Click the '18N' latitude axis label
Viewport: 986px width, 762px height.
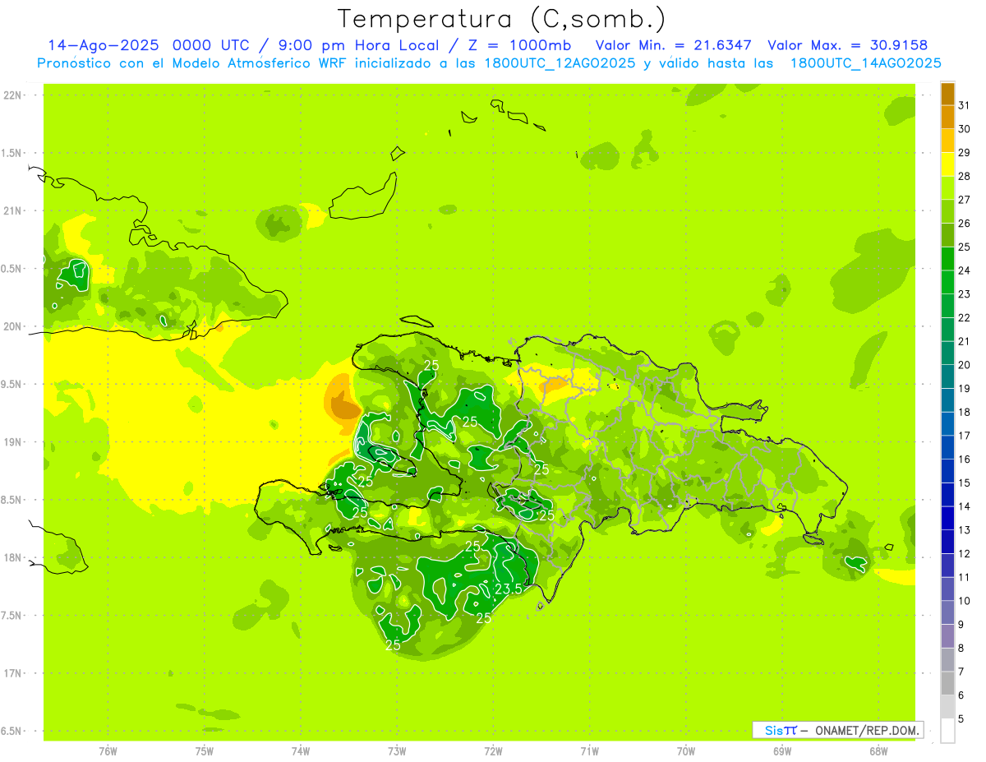tap(13, 557)
